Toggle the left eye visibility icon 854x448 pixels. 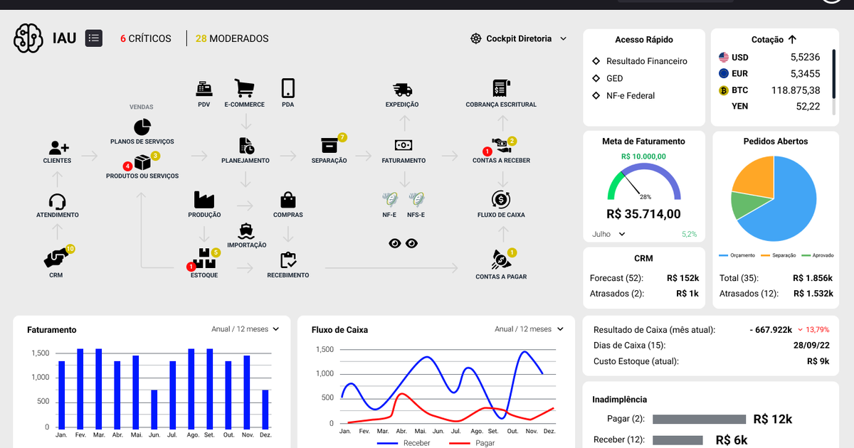(x=395, y=243)
